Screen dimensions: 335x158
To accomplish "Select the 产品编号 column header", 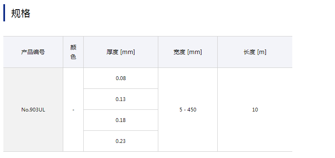I will pos(33,52).
